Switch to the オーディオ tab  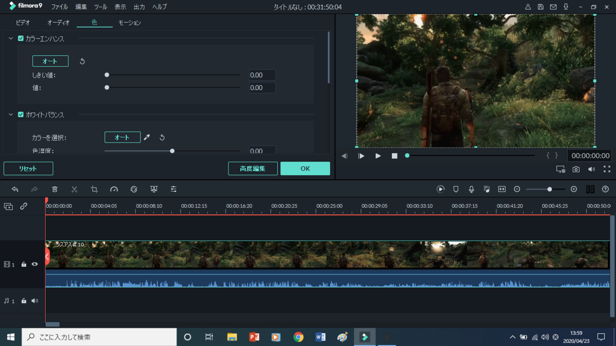(59, 23)
